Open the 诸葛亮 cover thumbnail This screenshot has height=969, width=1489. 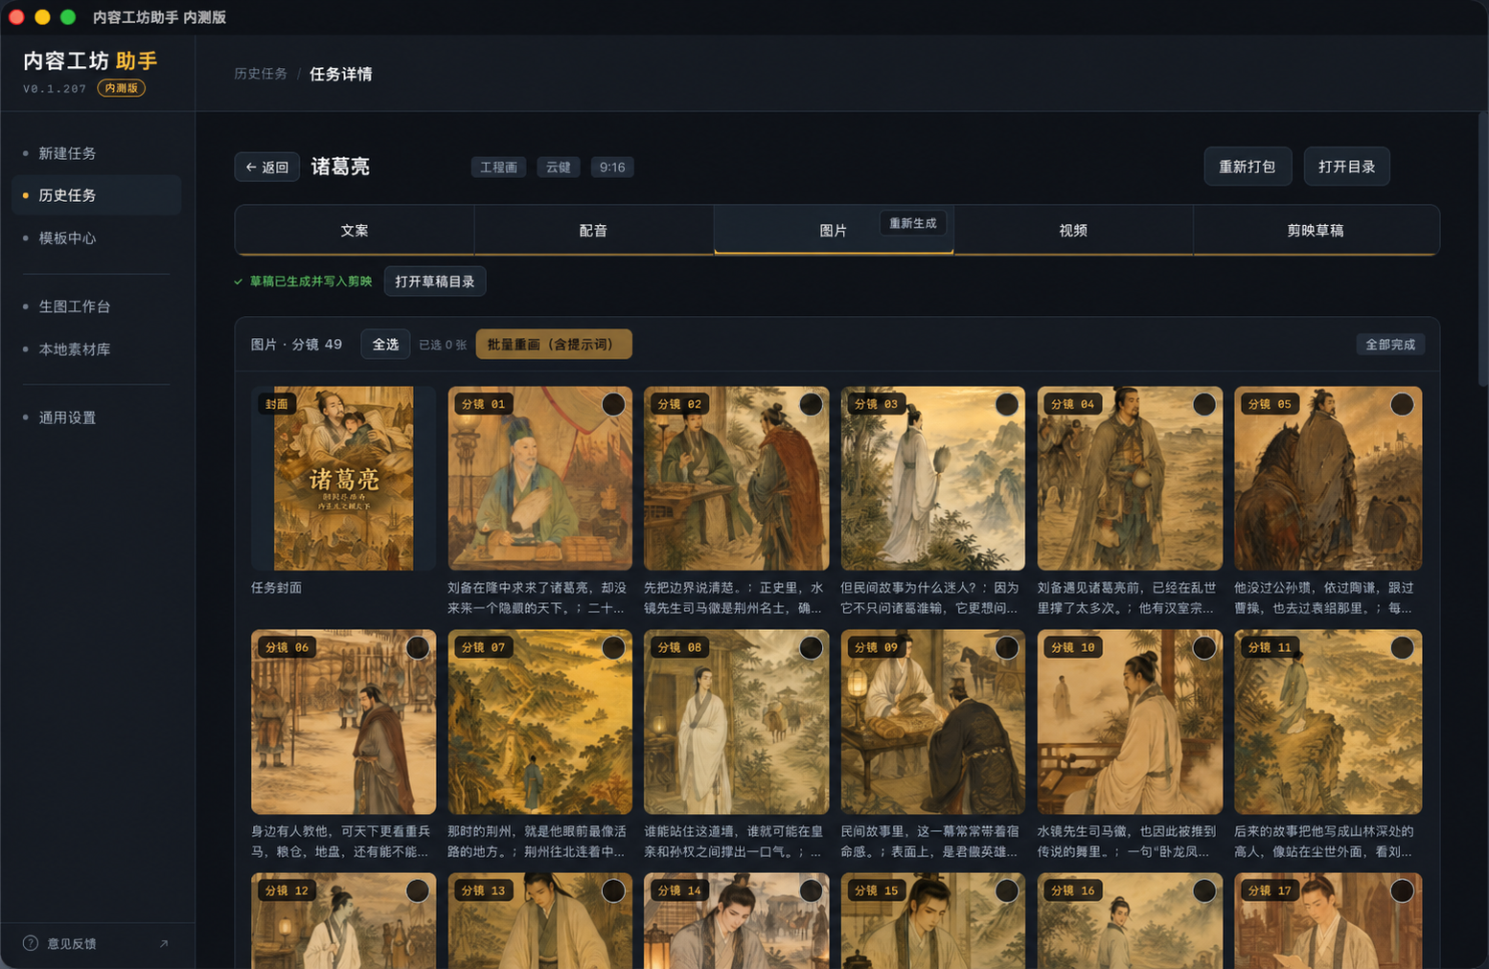click(x=343, y=479)
